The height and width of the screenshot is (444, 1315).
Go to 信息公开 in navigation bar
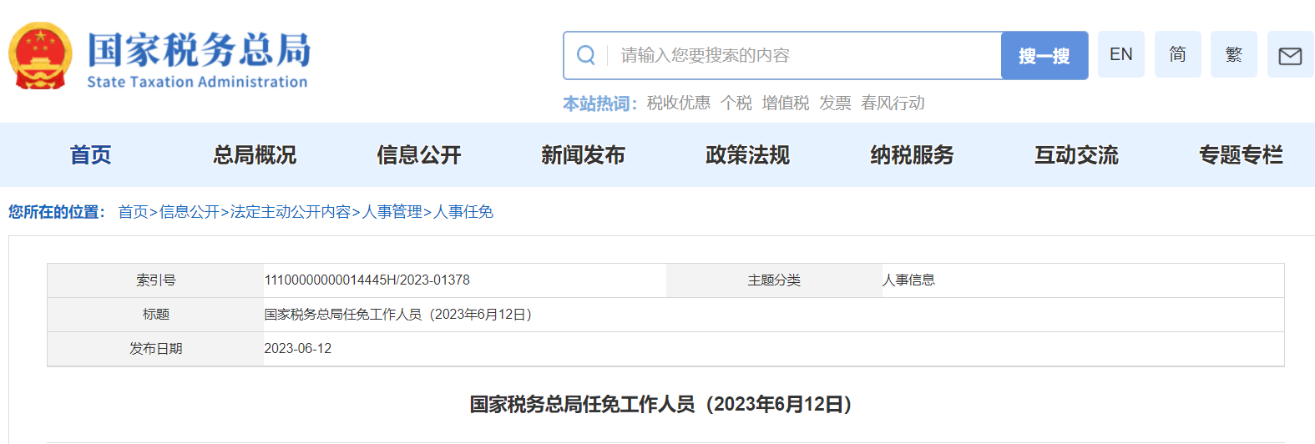click(419, 155)
